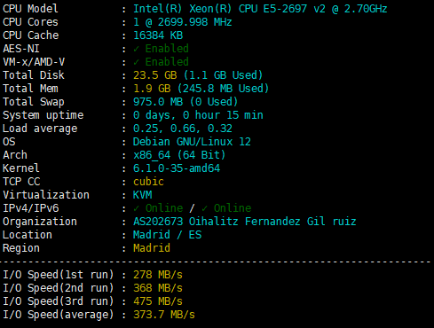Select the 'I/O Speed(average)' label

pyautogui.click(x=59, y=315)
